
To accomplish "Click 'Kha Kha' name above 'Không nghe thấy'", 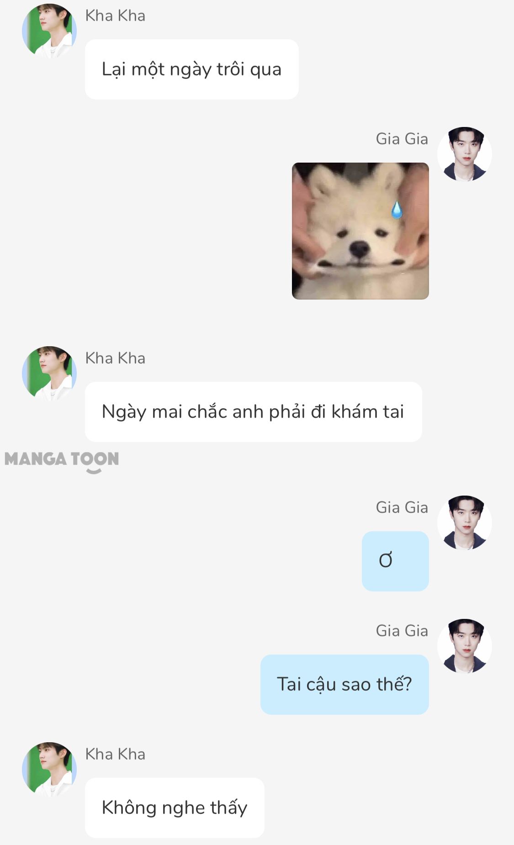I will [x=115, y=754].
